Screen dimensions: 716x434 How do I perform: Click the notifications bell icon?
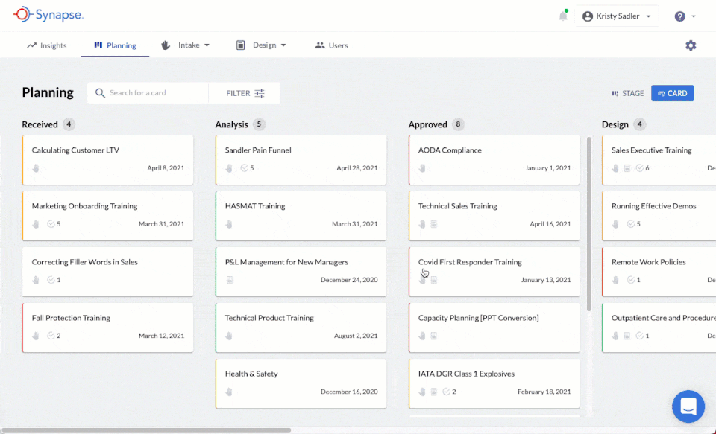click(x=563, y=16)
